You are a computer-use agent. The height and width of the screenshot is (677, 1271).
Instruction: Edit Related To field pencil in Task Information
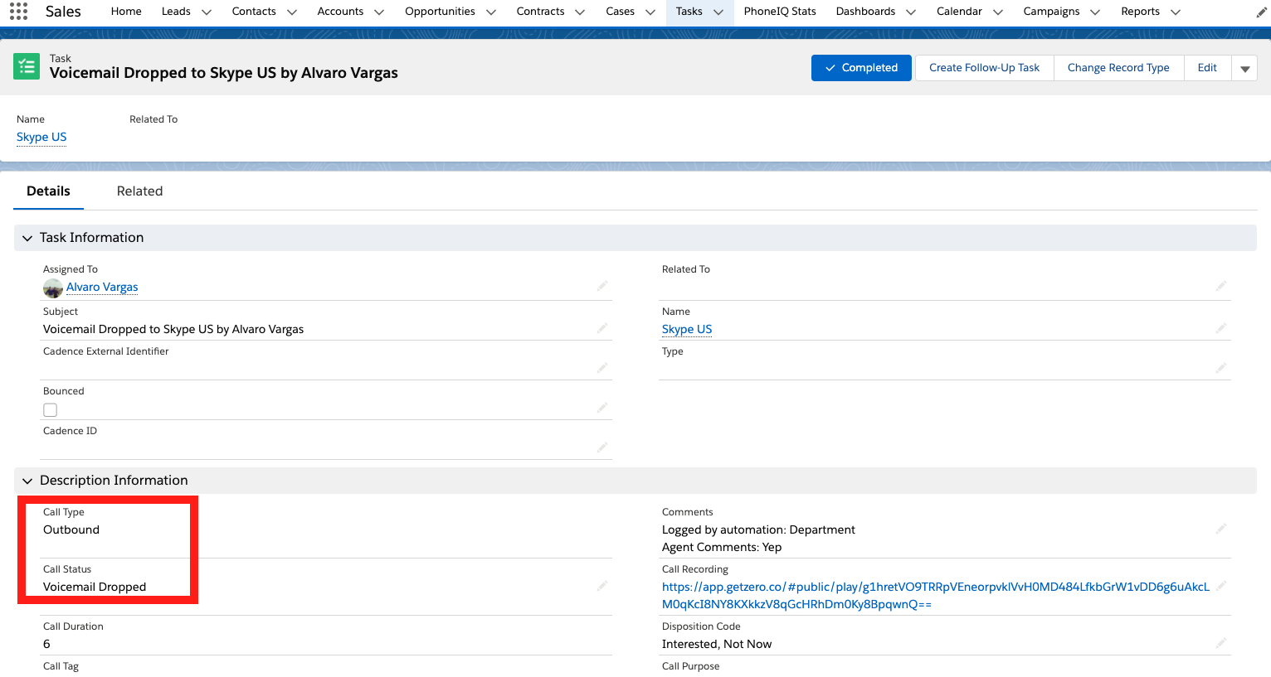pyautogui.click(x=1221, y=286)
